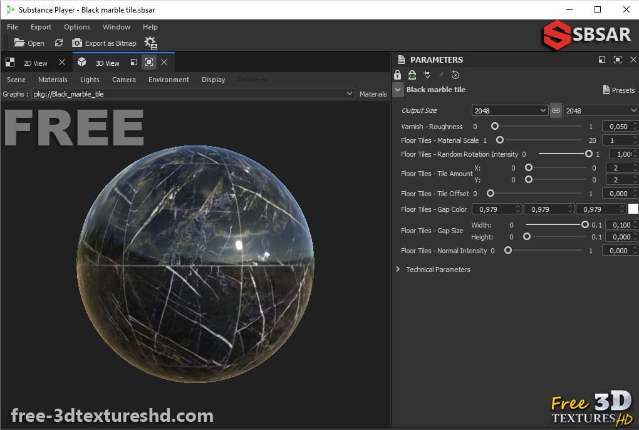Open the Presets menu
639x430 pixels.
click(x=618, y=90)
